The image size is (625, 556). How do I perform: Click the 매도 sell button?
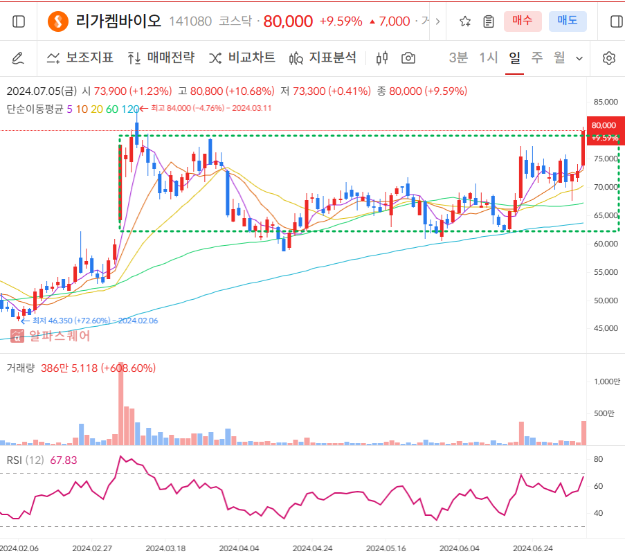[x=568, y=21]
